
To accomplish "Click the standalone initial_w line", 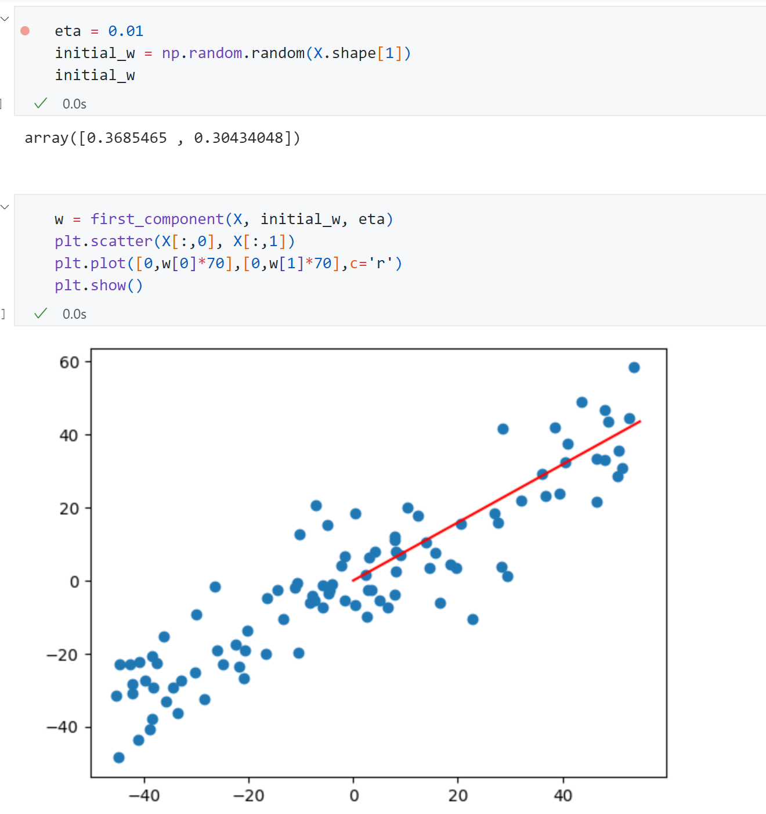I will (x=95, y=75).
